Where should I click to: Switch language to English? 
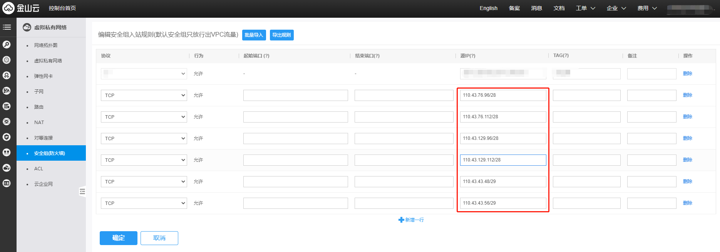488,8
